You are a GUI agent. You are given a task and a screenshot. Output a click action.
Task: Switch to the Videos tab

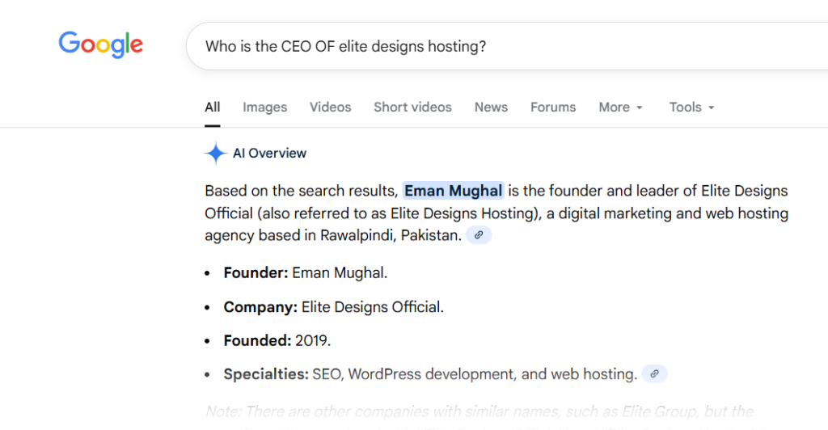coord(330,107)
